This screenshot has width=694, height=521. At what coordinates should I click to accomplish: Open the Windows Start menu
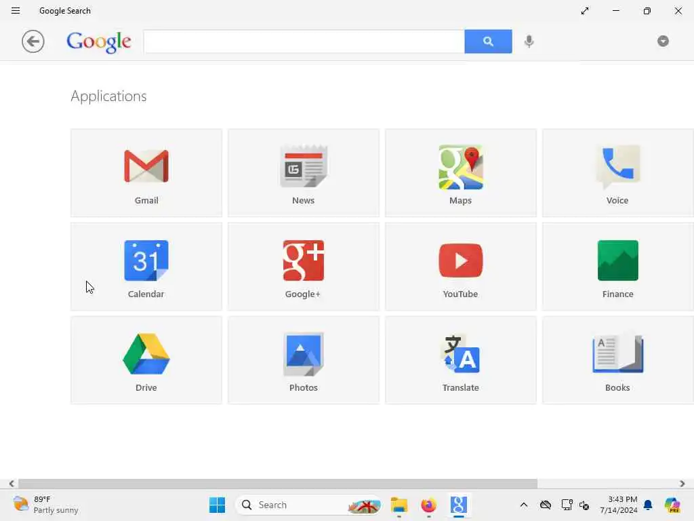tap(217, 505)
